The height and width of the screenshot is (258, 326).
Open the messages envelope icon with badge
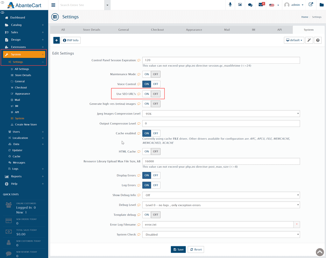point(261,5)
